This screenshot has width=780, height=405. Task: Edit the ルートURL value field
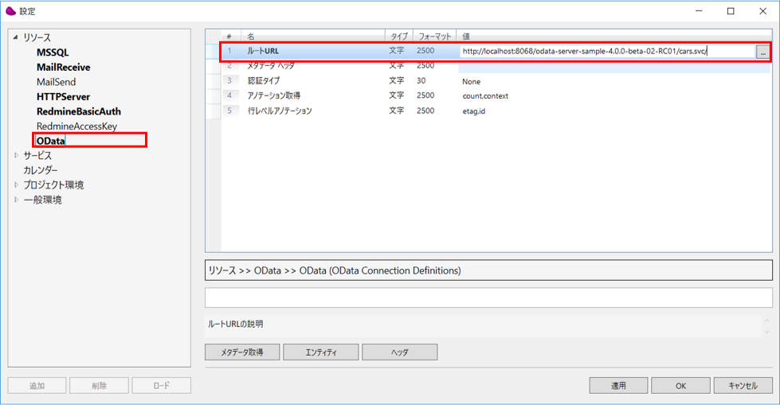(606, 52)
